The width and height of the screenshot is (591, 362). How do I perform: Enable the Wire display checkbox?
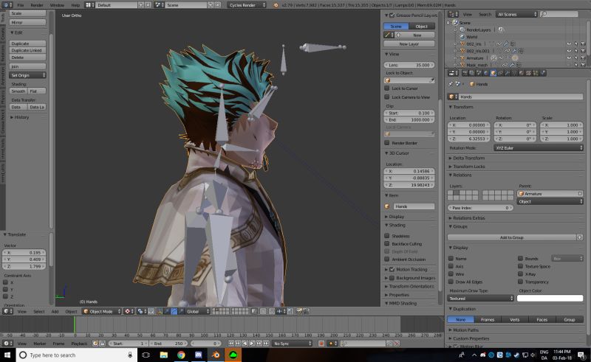451,274
